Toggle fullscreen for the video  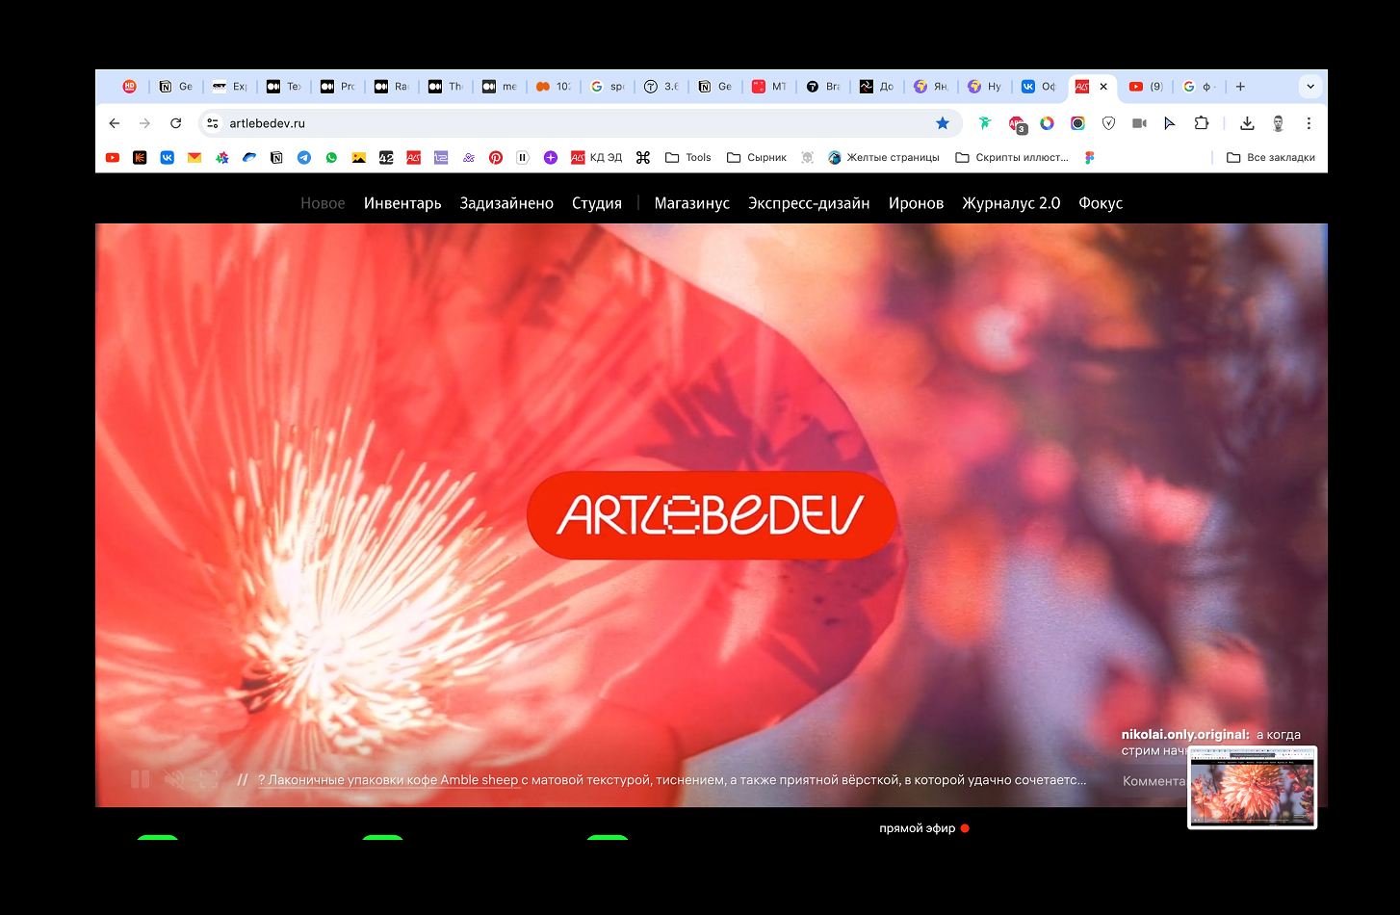(x=208, y=779)
